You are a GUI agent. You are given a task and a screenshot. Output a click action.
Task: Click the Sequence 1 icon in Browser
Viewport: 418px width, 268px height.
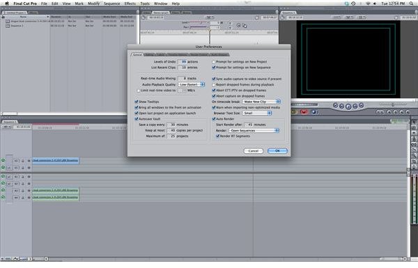pos(8,26)
